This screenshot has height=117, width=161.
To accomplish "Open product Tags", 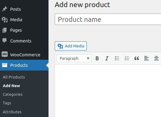I will (x=7, y=103).
